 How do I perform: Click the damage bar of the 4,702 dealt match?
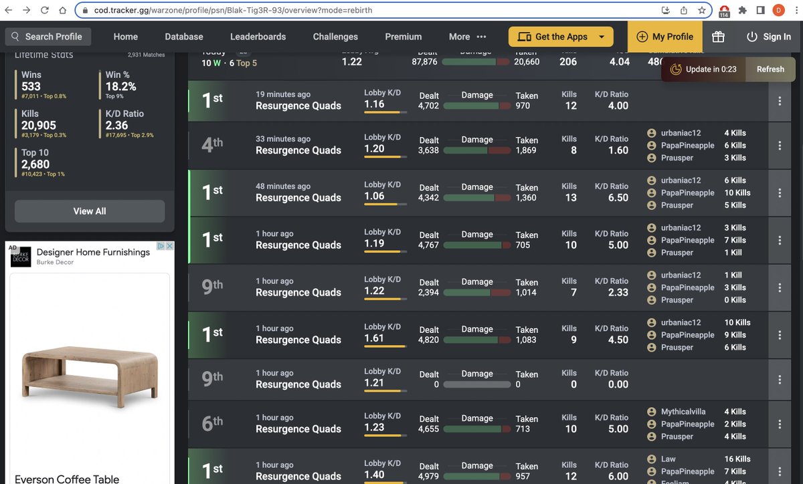tap(477, 106)
